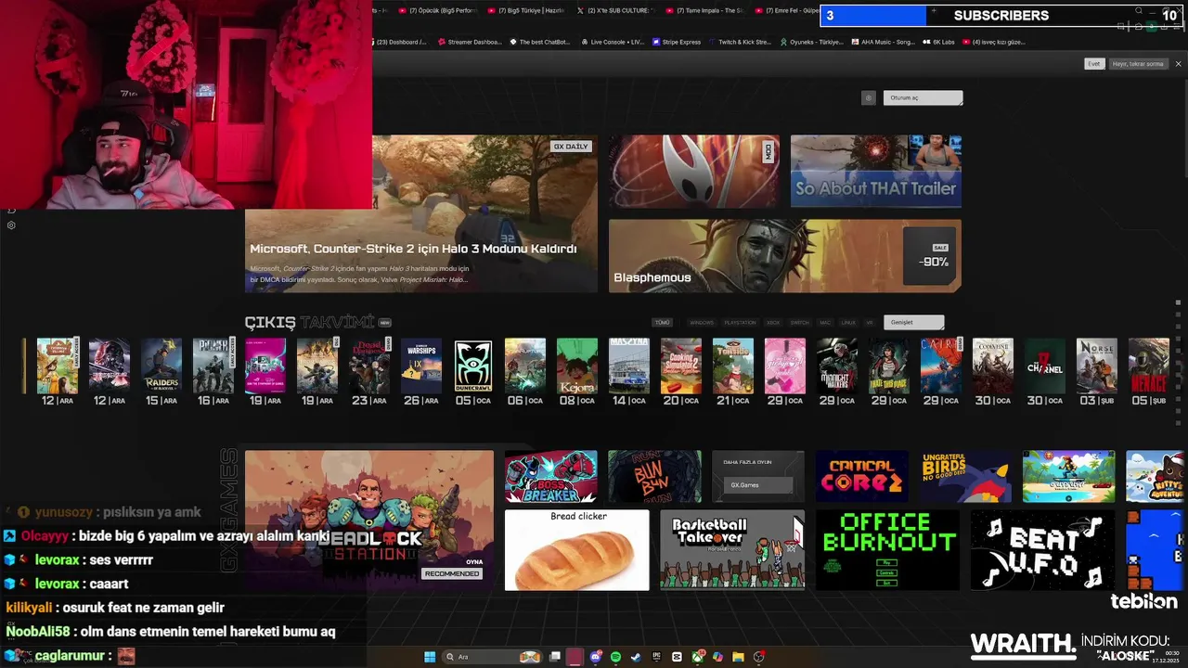1188x668 pixels.
Task: Select the LINUX platform filter
Action: coord(847,323)
